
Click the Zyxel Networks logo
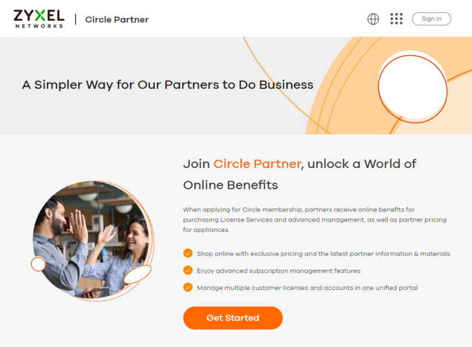click(x=39, y=19)
